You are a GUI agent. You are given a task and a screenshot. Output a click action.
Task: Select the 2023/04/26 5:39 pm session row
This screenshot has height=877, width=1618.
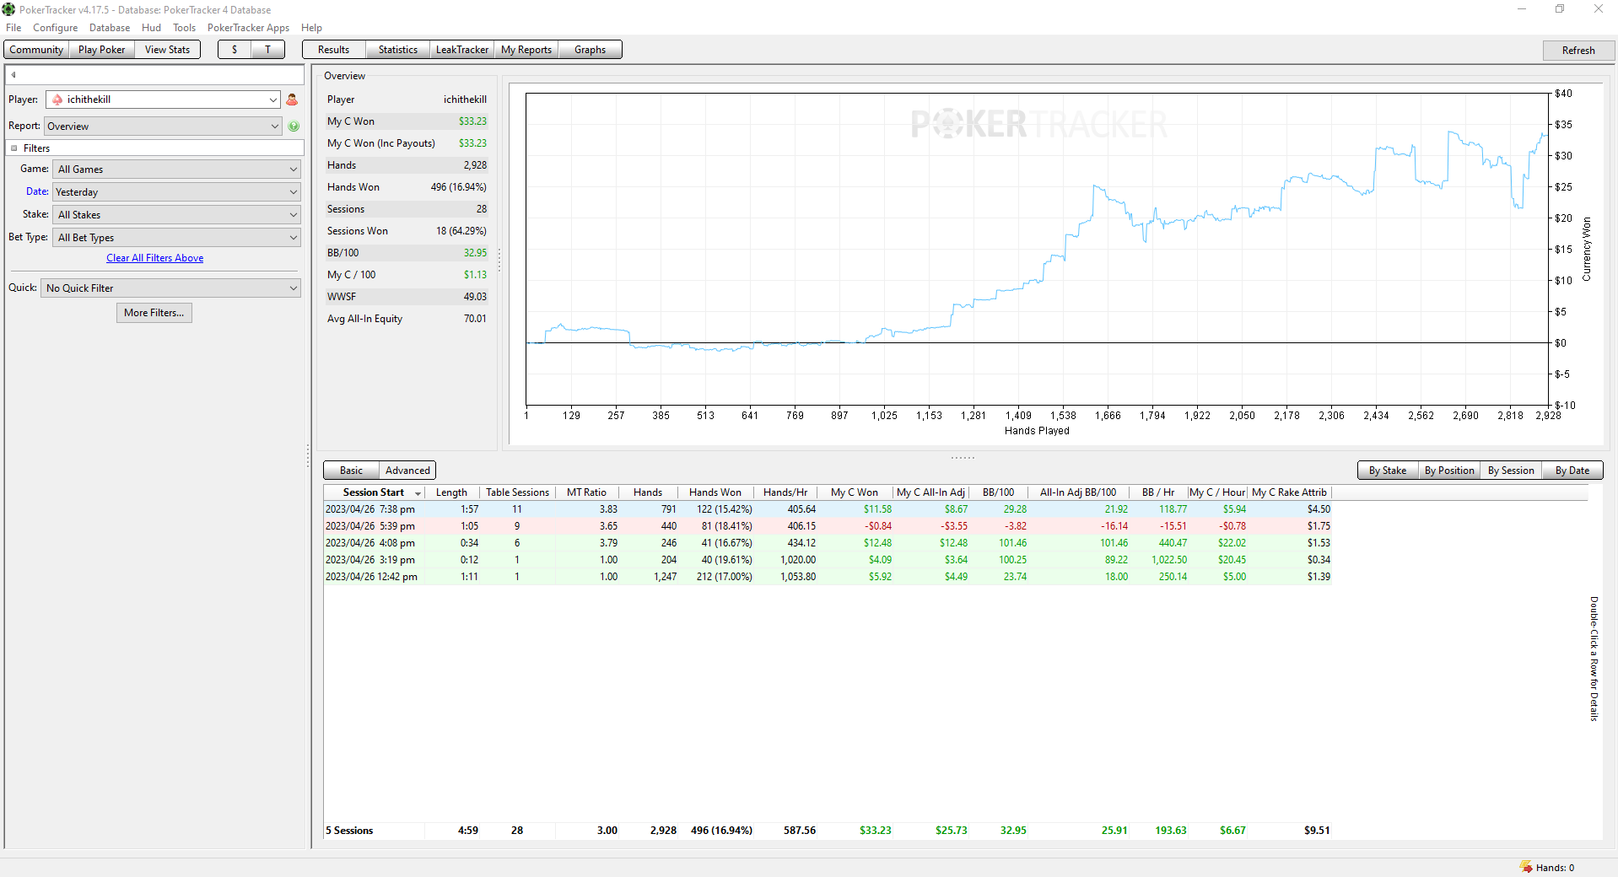(828, 526)
